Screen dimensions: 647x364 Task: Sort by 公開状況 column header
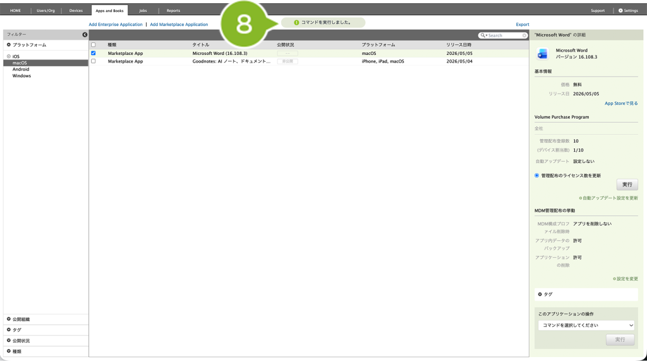(x=286, y=45)
